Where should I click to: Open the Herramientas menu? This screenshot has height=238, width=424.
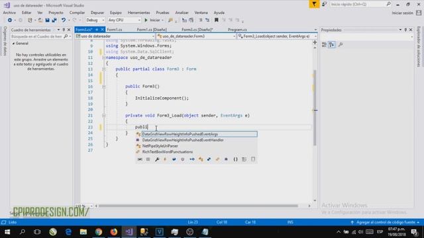(138, 13)
